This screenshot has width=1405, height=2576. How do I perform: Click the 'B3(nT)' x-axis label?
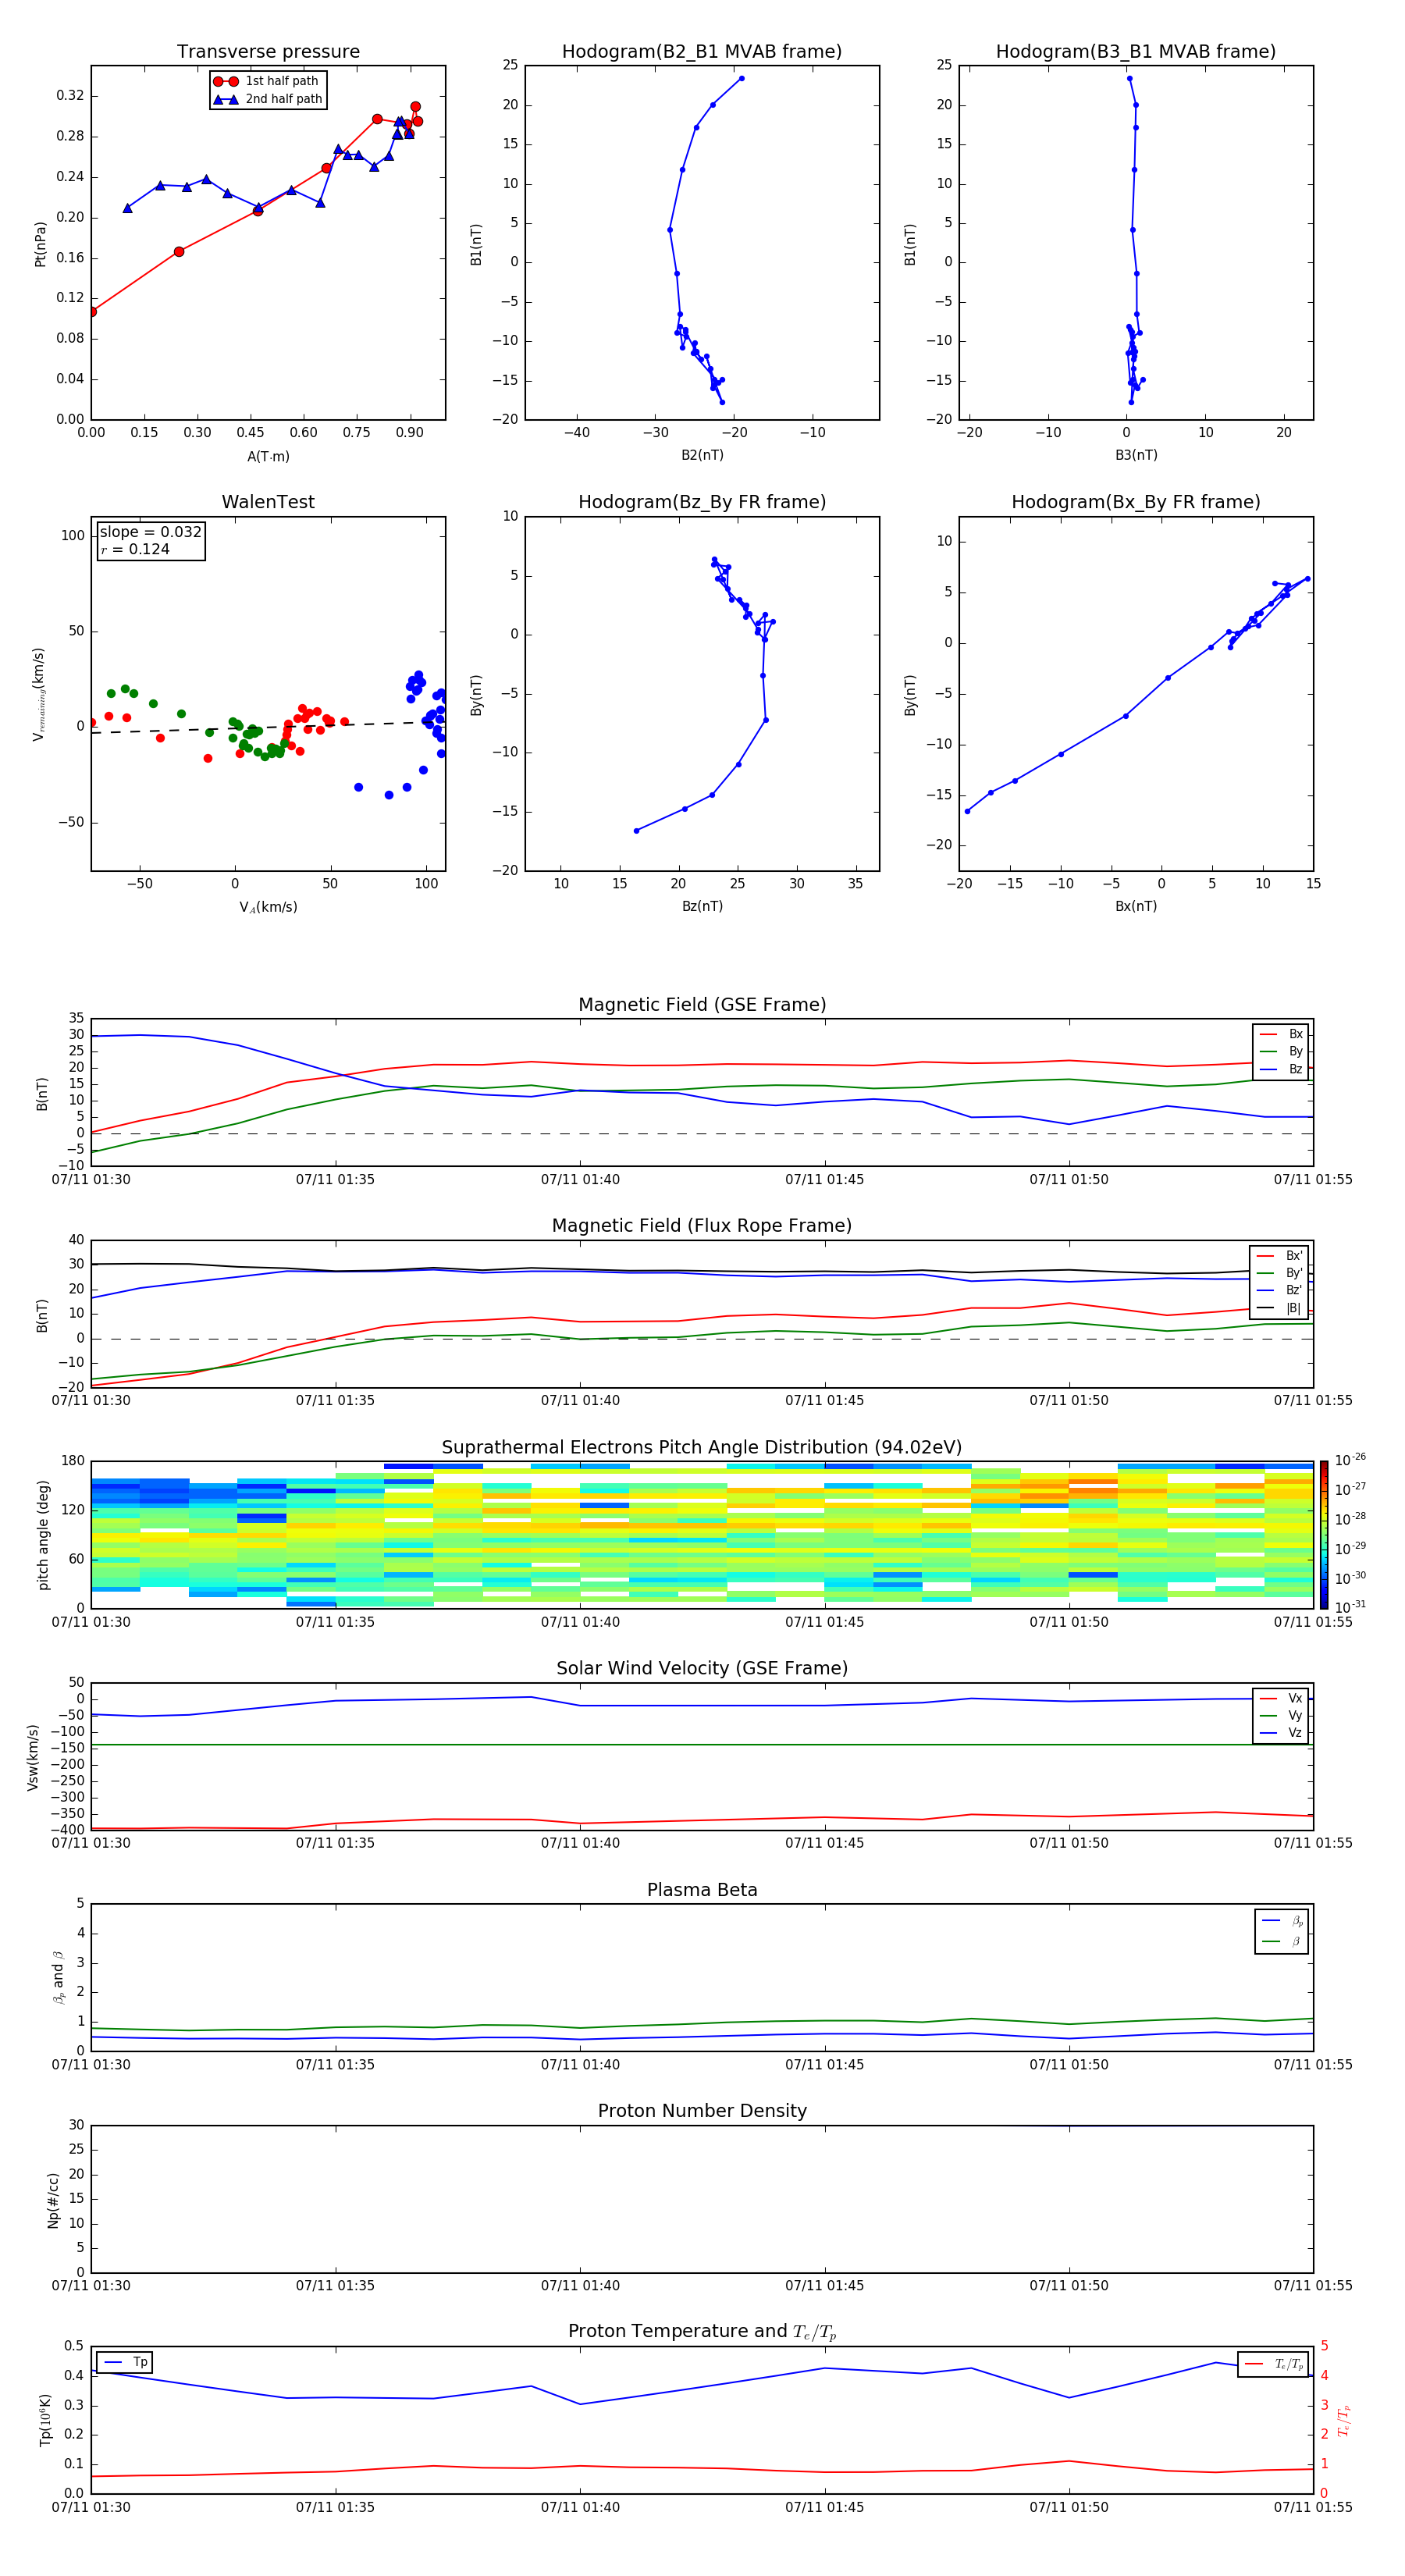pos(1136,456)
